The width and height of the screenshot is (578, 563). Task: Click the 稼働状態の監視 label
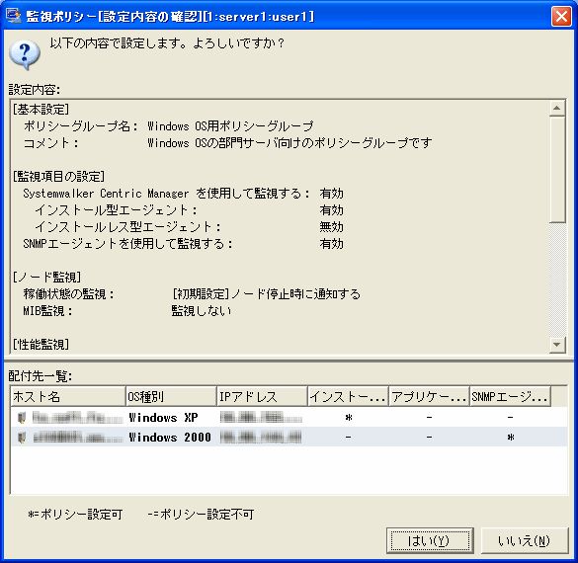click(x=68, y=293)
